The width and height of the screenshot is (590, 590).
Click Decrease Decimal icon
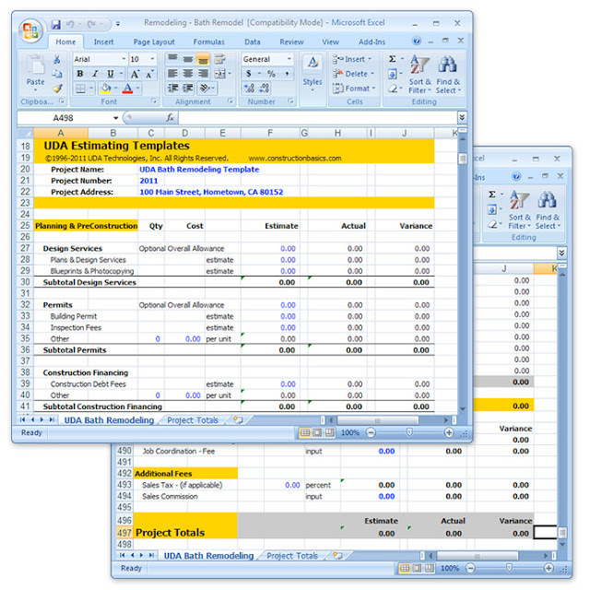[x=265, y=88]
